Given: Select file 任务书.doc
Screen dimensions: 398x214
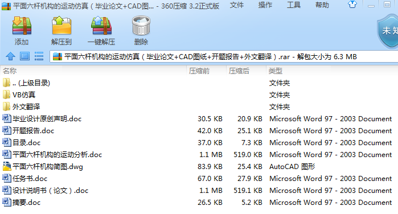Looking at the screenshot, I should 30,178.
